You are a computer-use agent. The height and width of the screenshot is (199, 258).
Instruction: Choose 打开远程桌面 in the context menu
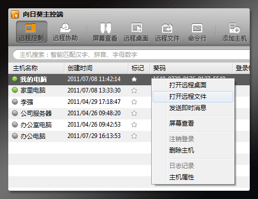[193, 85]
